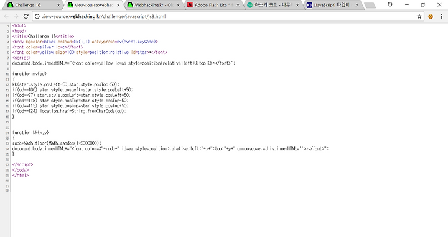Click the closing </body> tag
448x237 pixels.
click(21, 170)
